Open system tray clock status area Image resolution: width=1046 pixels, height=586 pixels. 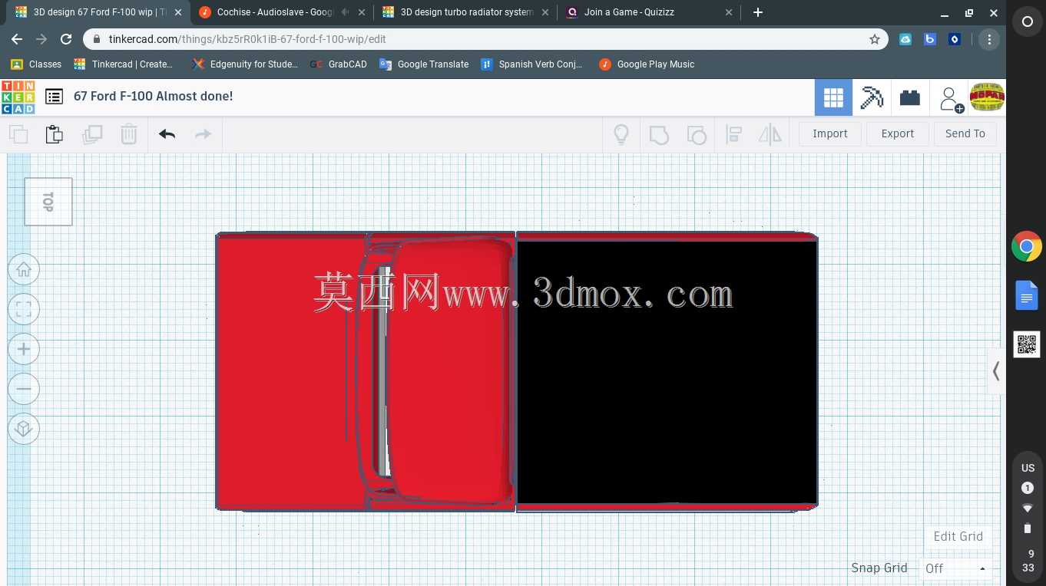pos(1028,561)
